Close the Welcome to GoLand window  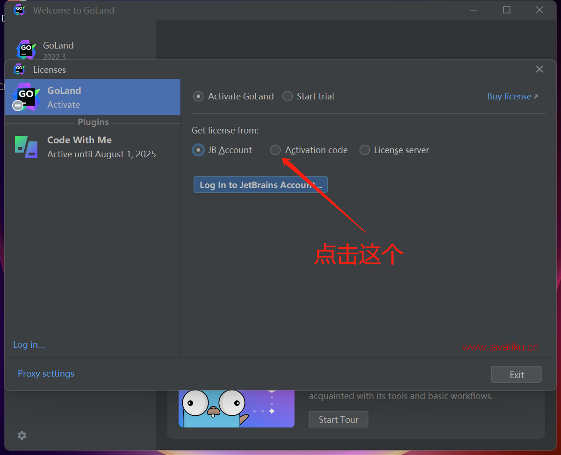tap(539, 10)
